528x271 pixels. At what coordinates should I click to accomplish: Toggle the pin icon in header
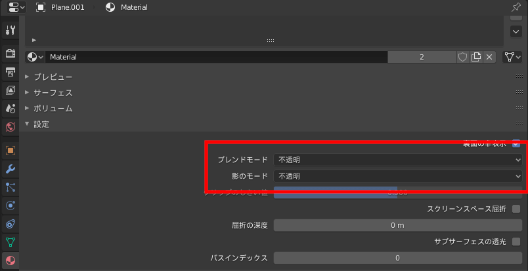coord(516,7)
